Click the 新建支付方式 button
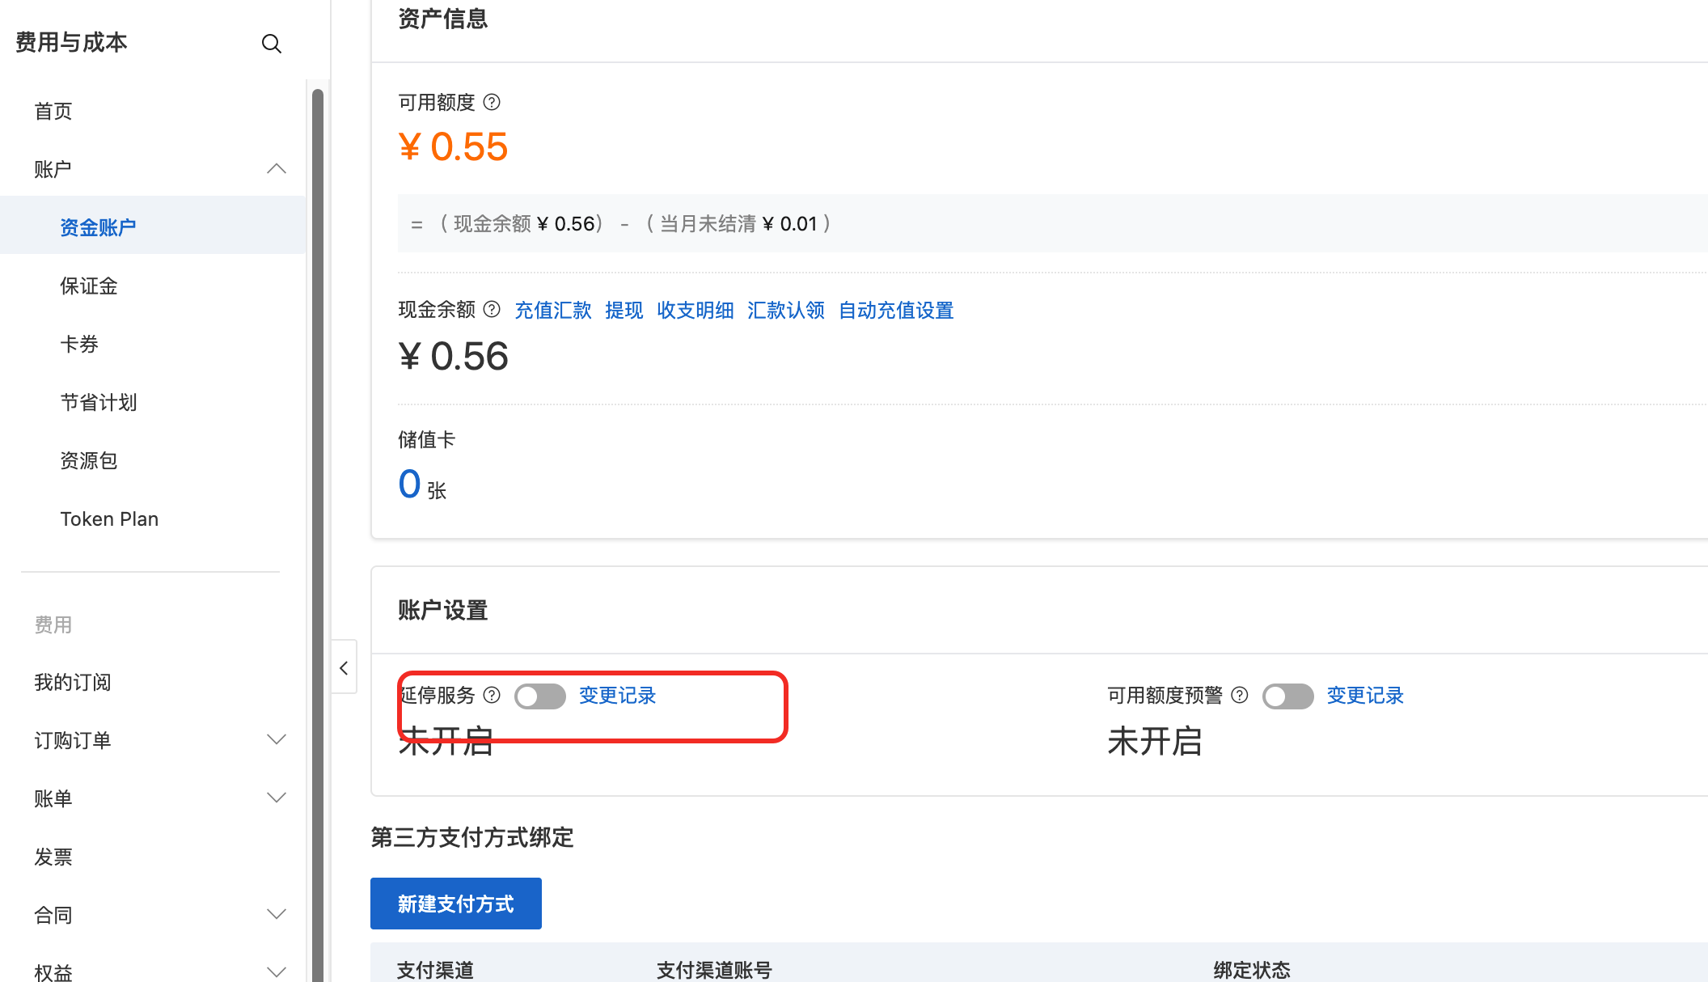 pos(456,904)
